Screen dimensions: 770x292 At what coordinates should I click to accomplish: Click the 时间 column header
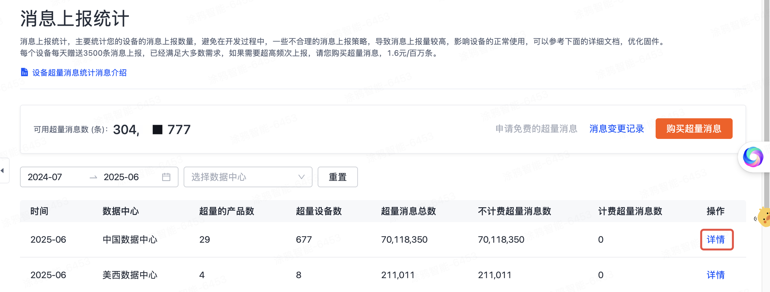[x=39, y=211]
